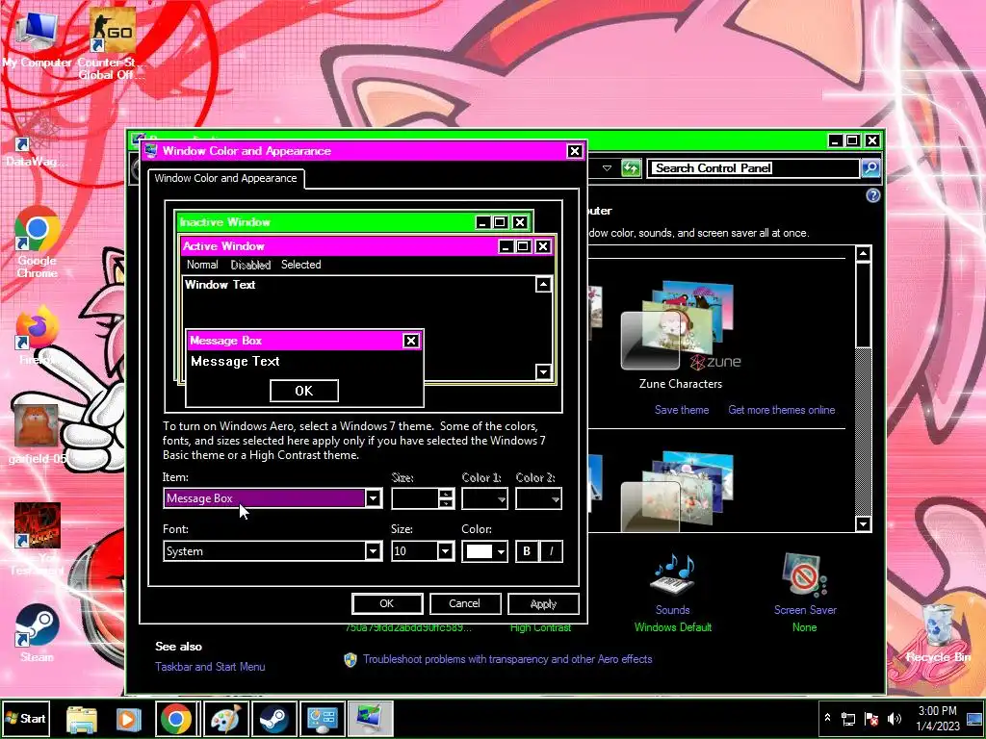Open My Computer desktop icon

[x=36, y=38]
